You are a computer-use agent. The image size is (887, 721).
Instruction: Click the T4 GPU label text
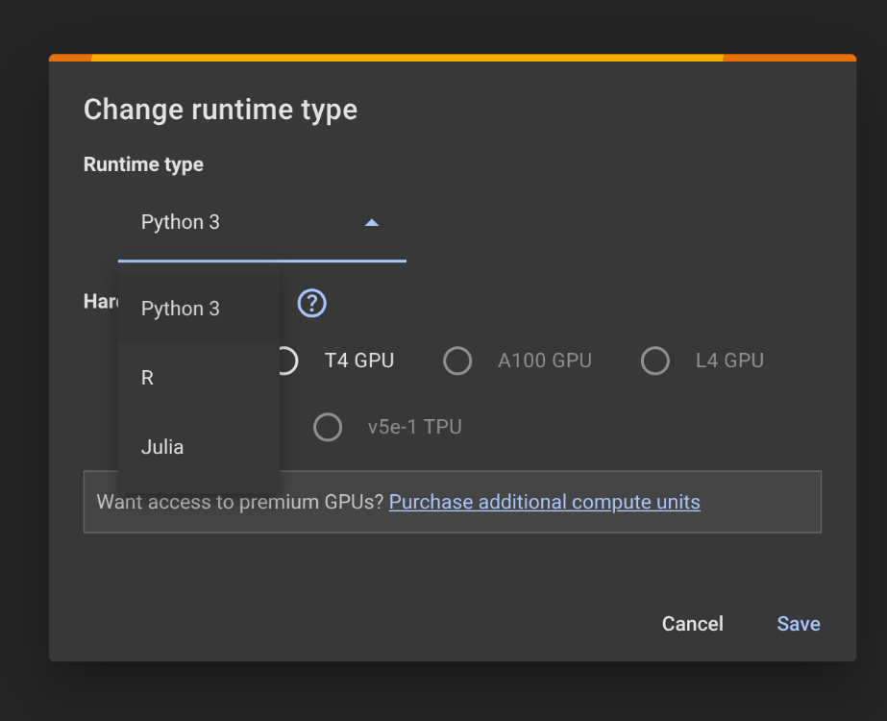[358, 361]
